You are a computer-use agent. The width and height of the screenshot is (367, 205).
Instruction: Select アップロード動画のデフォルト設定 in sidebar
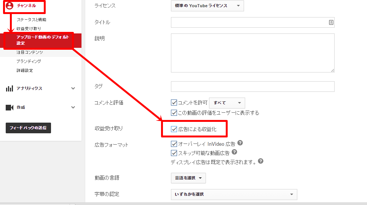tap(41, 40)
